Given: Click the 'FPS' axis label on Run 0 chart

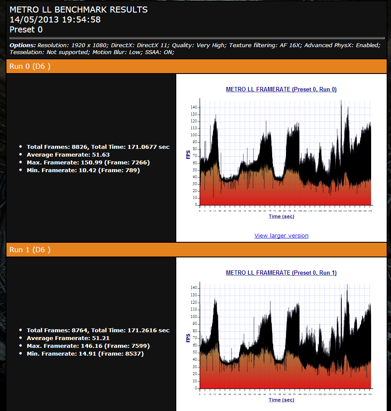Looking at the screenshot, I should (188, 154).
